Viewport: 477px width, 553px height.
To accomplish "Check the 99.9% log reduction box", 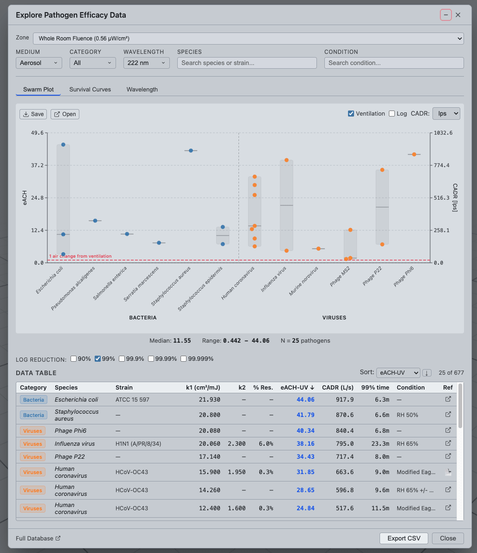I will [x=122, y=358].
